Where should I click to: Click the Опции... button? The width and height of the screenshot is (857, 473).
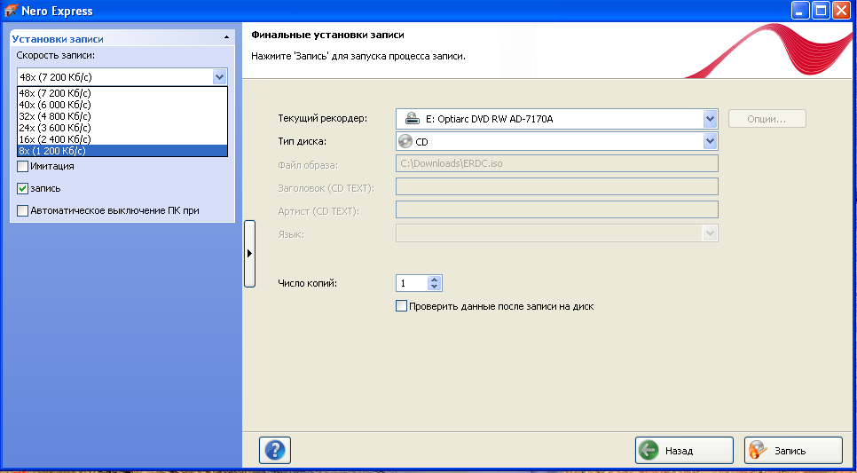click(767, 119)
